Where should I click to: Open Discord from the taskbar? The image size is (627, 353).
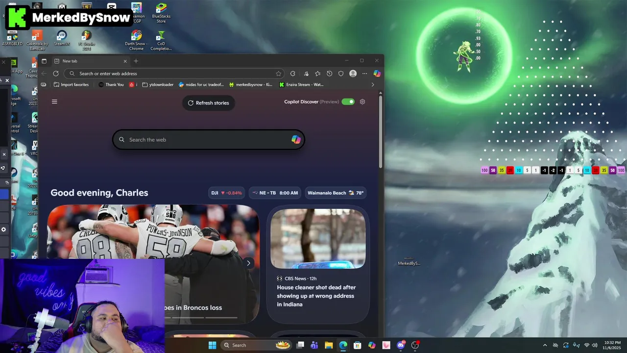pos(401,345)
